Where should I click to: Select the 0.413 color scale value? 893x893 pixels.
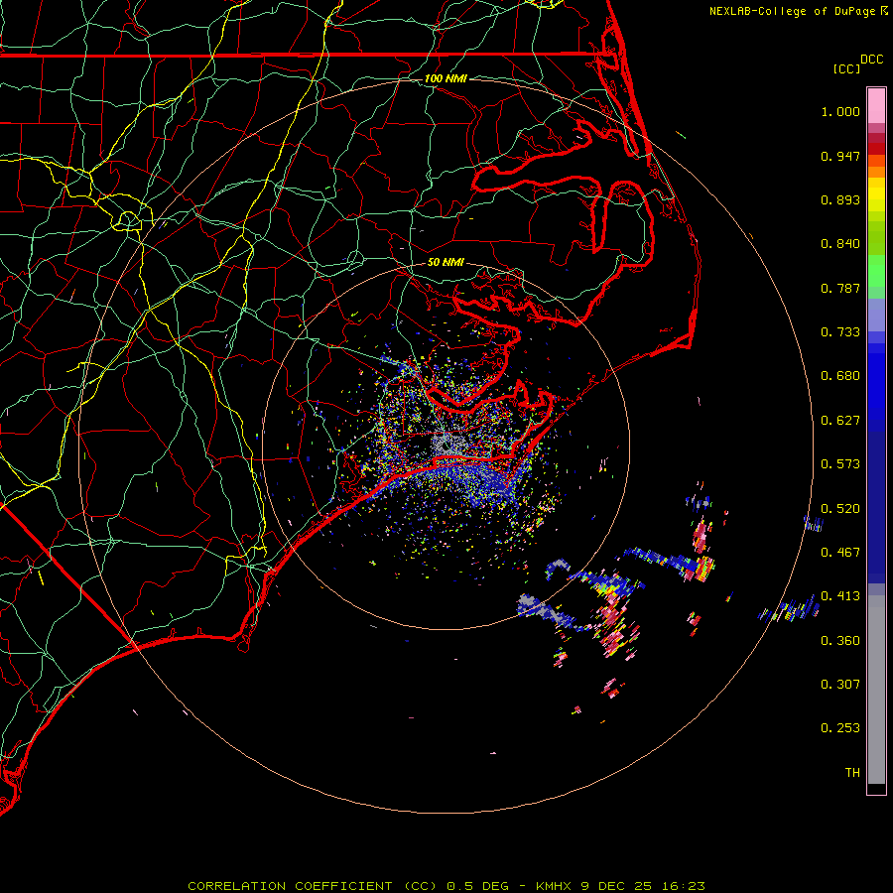coord(840,596)
